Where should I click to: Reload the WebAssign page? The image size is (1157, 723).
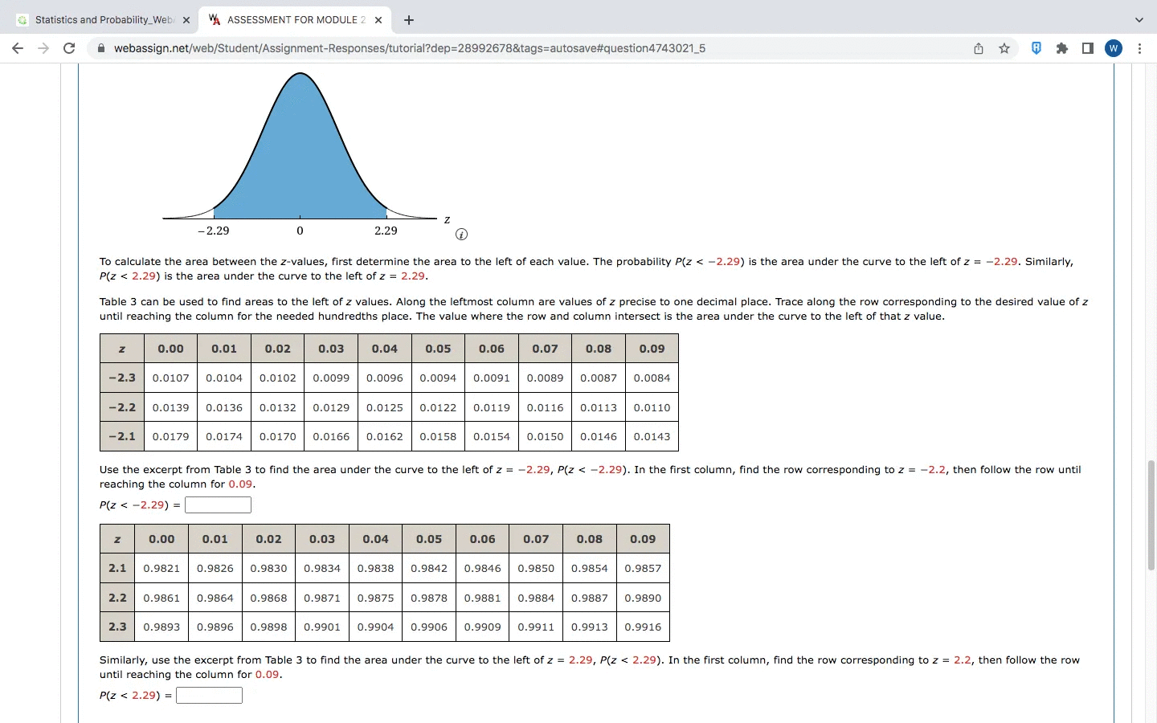click(x=69, y=48)
